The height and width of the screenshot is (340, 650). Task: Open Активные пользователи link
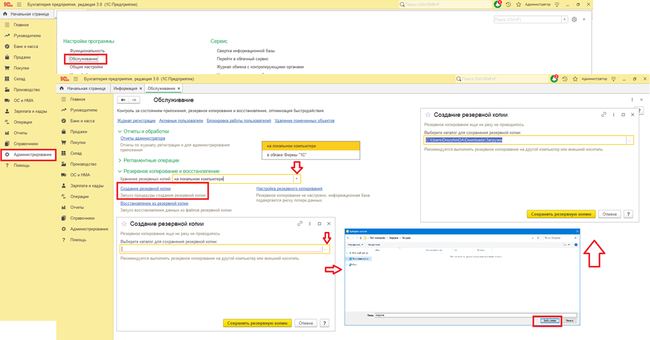coord(181,121)
